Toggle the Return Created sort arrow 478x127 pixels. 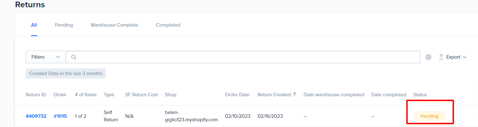click(294, 94)
